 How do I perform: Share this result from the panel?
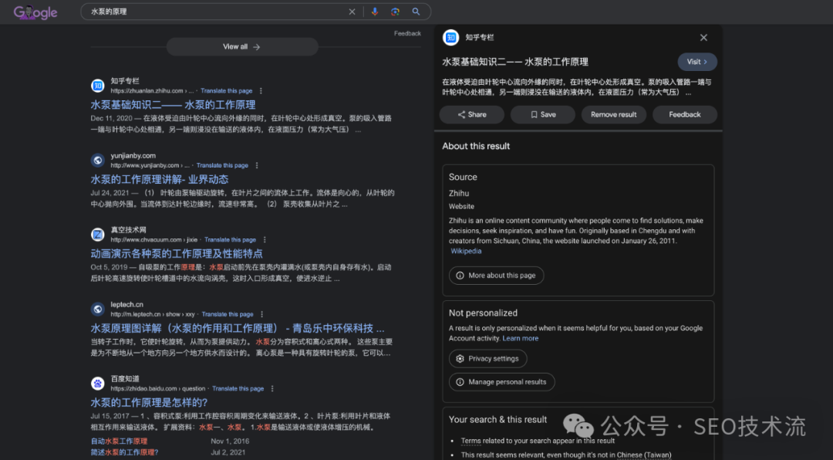(x=471, y=114)
